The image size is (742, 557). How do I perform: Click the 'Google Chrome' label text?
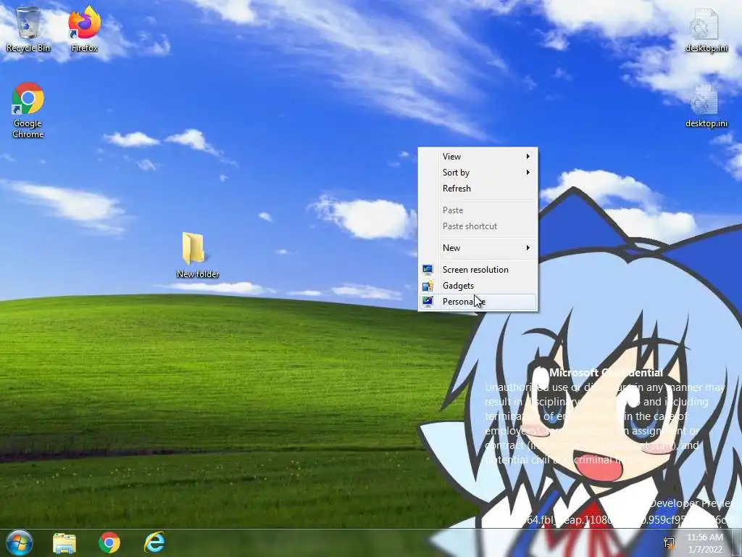click(28, 129)
